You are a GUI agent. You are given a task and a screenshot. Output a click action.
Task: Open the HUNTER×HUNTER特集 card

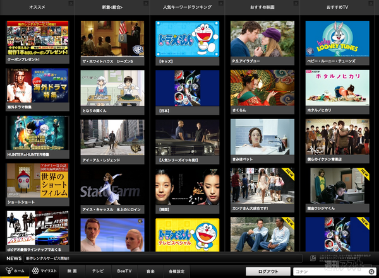pyautogui.click(x=37, y=137)
